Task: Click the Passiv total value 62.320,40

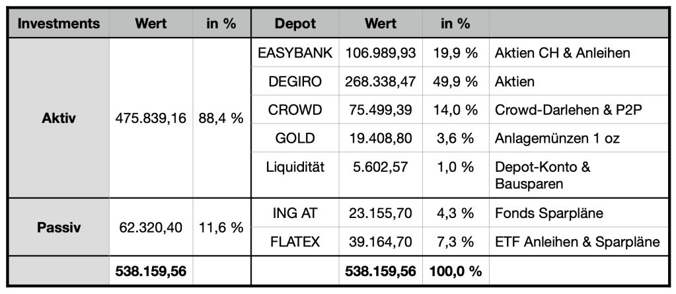Action: [151, 229]
